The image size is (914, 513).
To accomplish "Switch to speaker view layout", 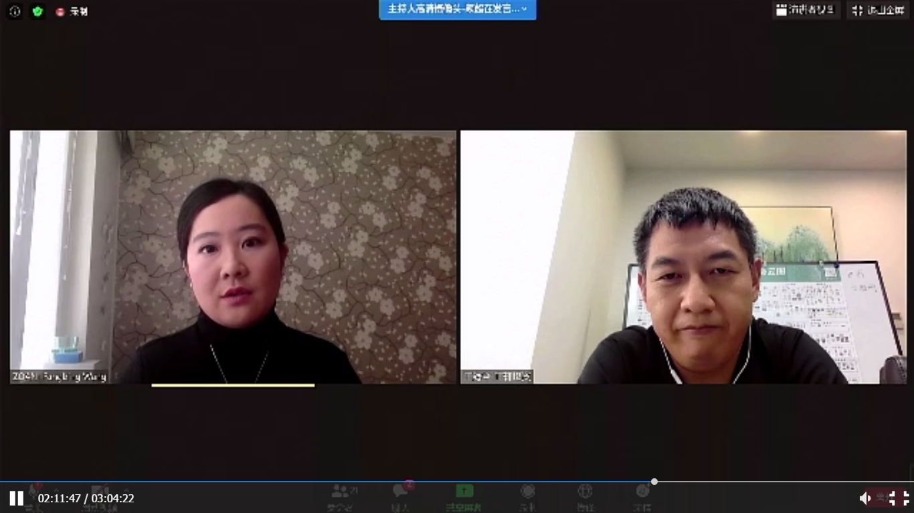I will coord(806,10).
